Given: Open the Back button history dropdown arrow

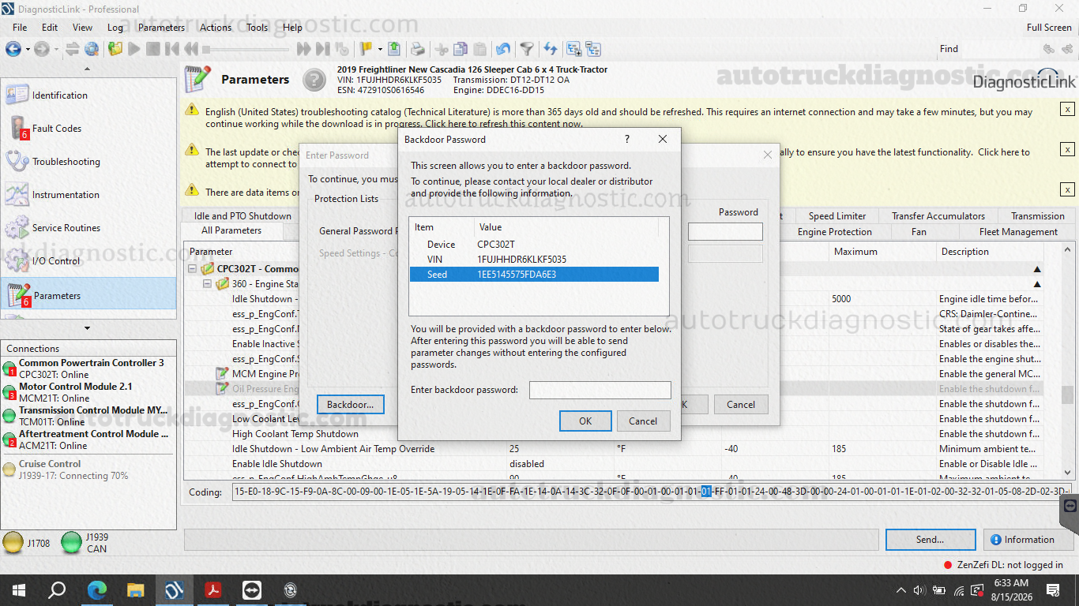Looking at the screenshot, I should point(27,49).
